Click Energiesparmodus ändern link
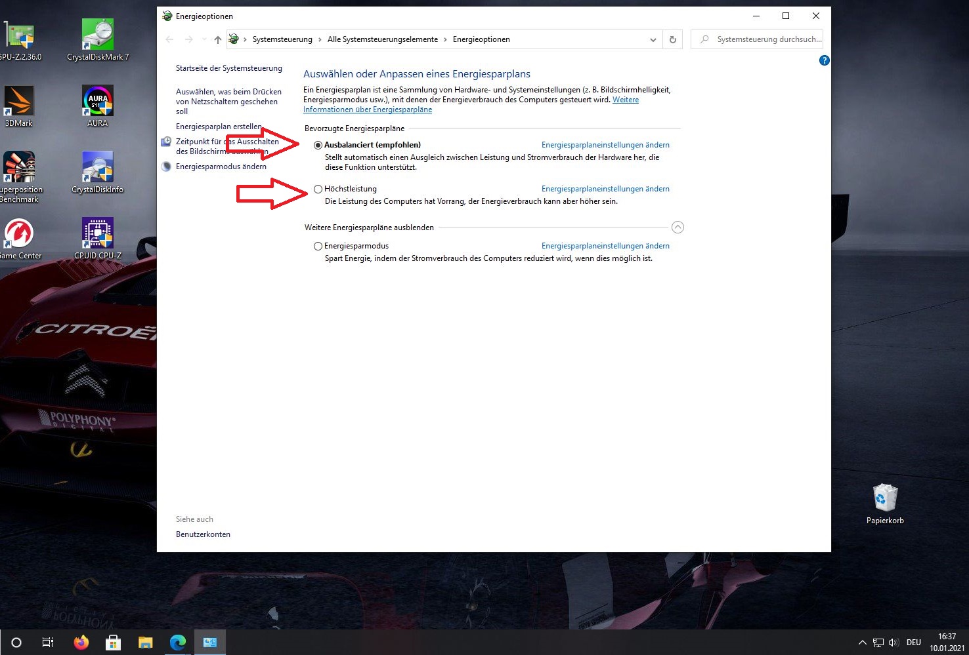Image resolution: width=969 pixels, height=655 pixels. click(221, 167)
